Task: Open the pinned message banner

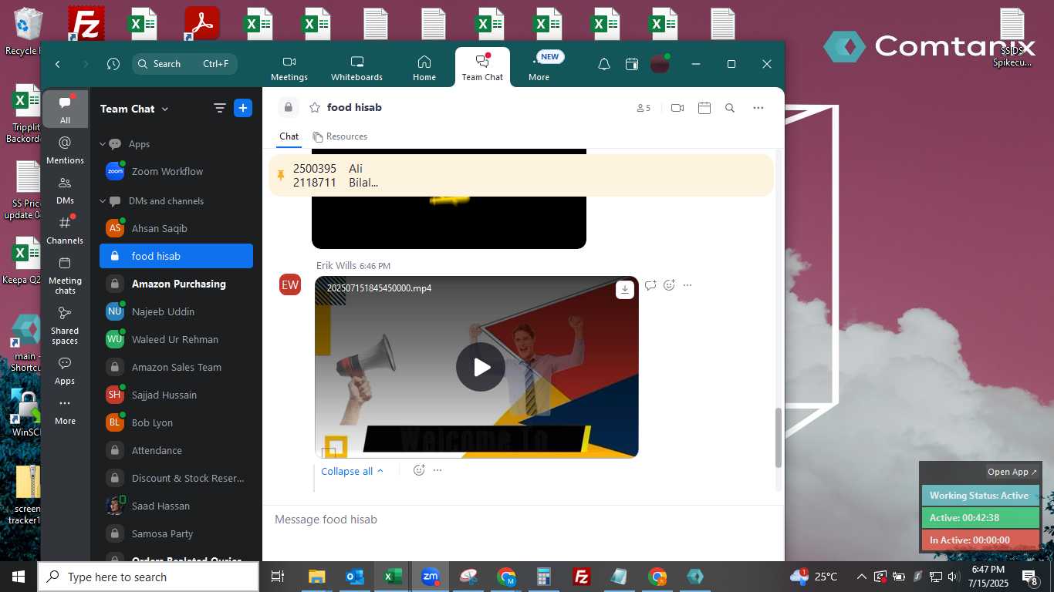Action: click(x=521, y=175)
